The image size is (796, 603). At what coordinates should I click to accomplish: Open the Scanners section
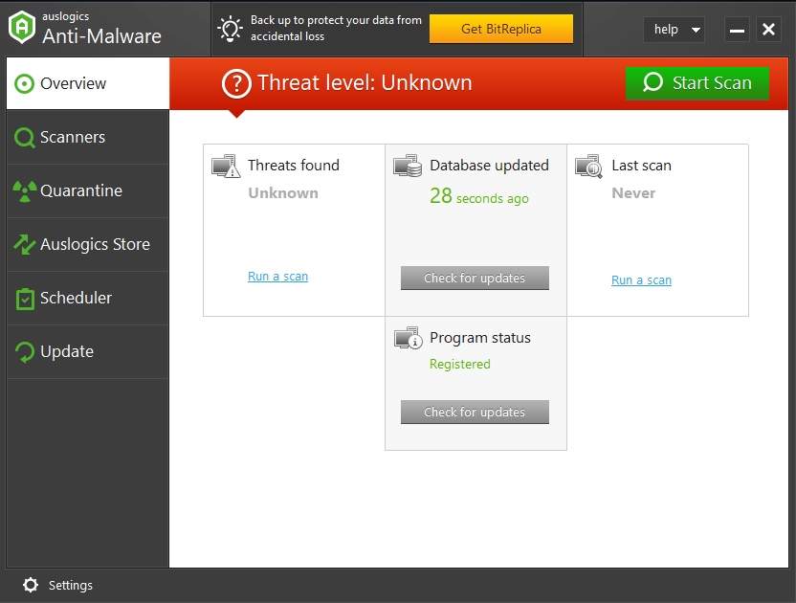(x=88, y=137)
